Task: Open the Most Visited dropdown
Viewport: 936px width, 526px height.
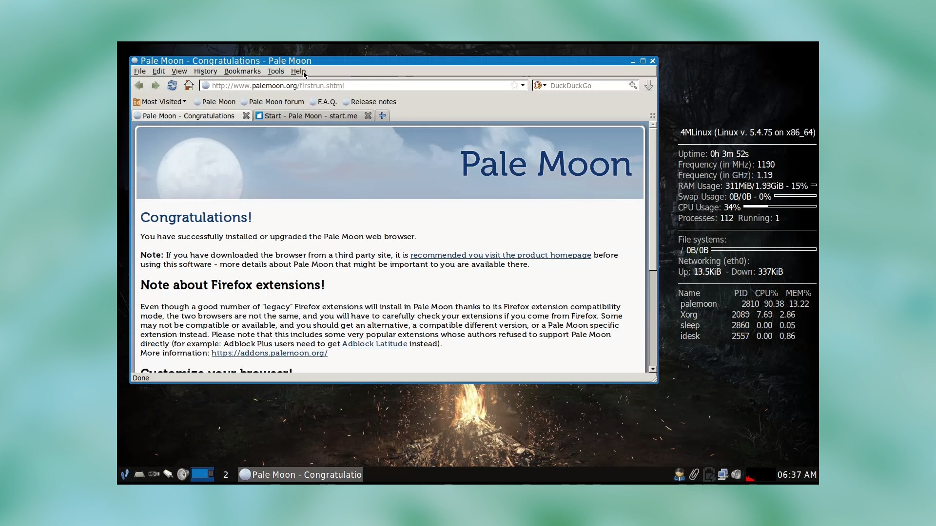Action: click(160, 102)
